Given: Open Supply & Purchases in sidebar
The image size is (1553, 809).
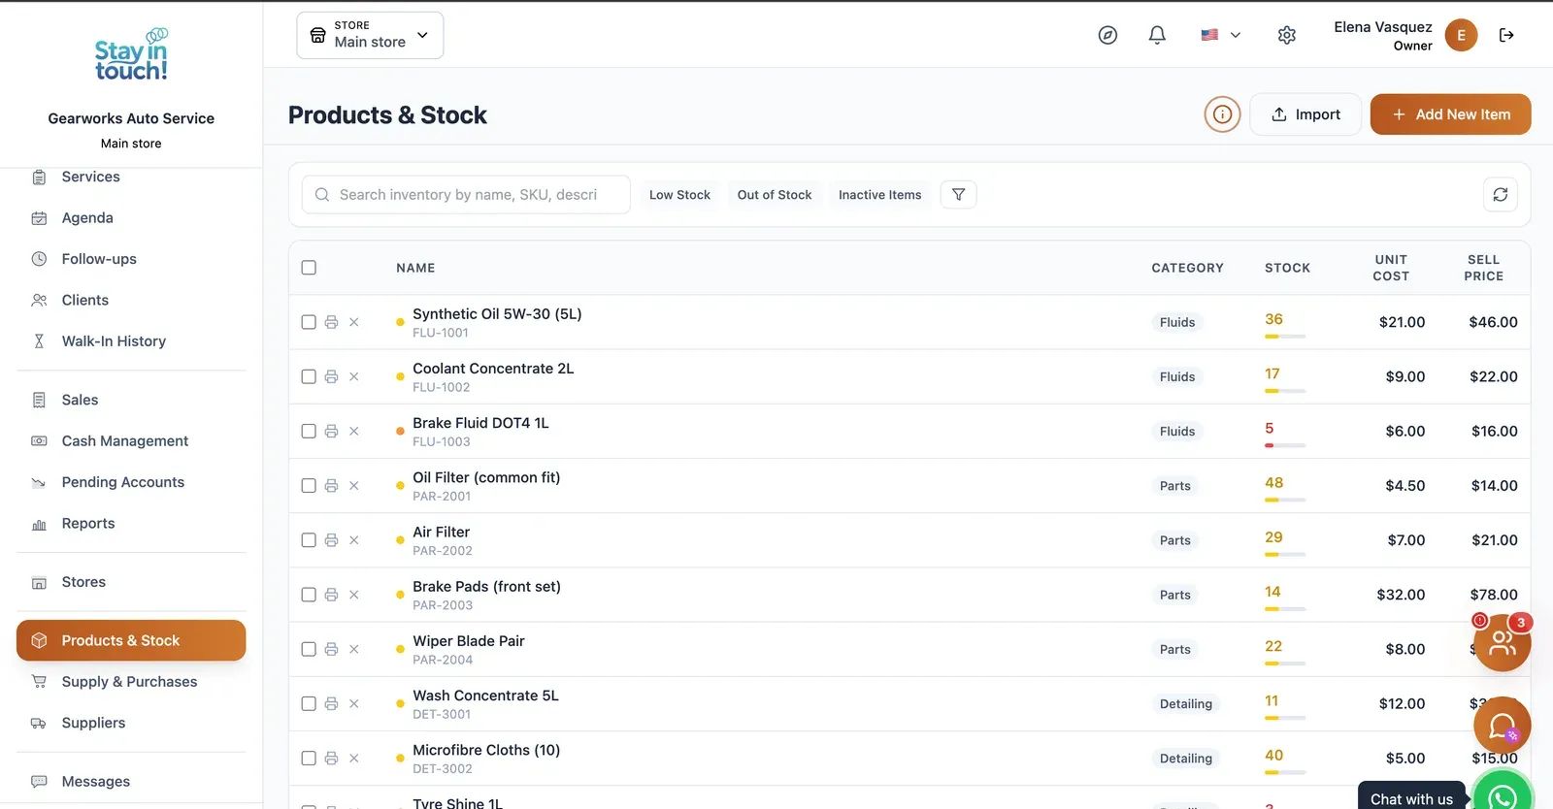Looking at the screenshot, I should click(129, 682).
